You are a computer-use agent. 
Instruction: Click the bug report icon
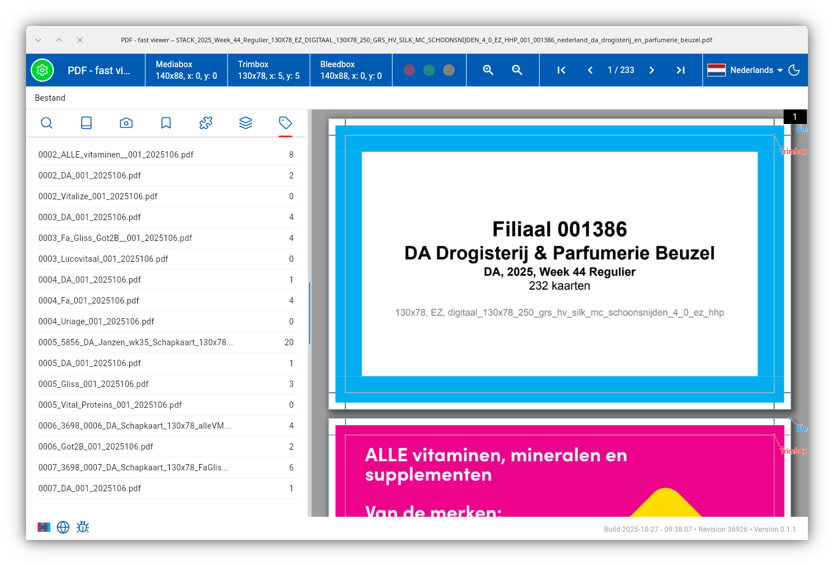click(83, 527)
